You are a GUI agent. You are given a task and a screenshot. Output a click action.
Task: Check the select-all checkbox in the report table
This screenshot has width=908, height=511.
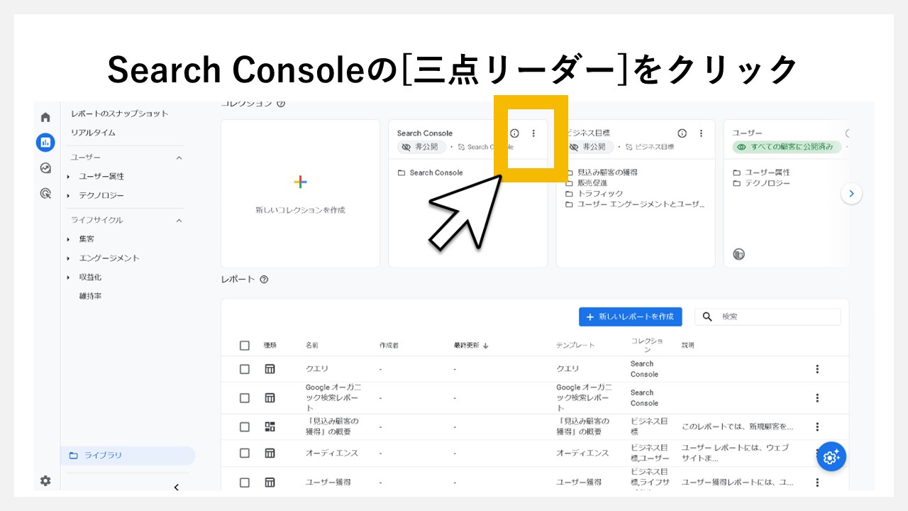pyautogui.click(x=245, y=346)
